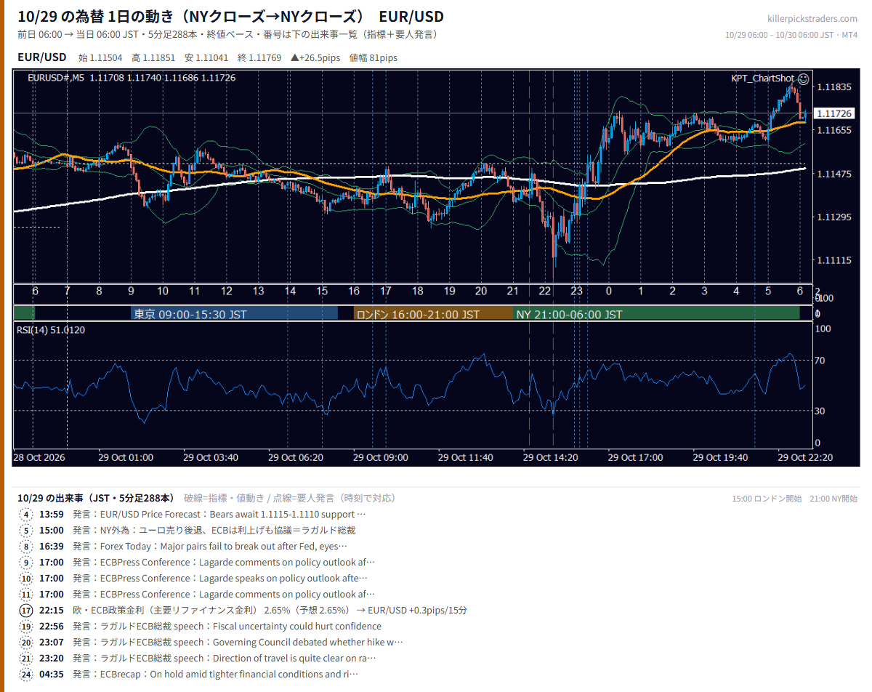Click the 1.11475 price axis label
Viewport: 872px width, 692px height.
coord(833,174)
